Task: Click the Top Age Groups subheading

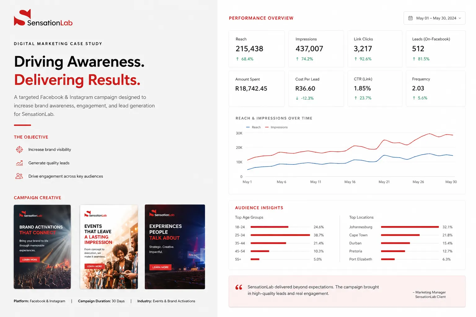Action: 249,217
